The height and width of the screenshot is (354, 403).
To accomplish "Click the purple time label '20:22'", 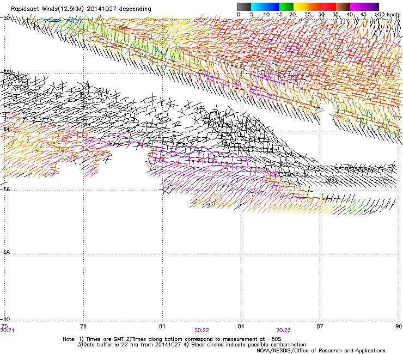I will click(x=201, y=331).
